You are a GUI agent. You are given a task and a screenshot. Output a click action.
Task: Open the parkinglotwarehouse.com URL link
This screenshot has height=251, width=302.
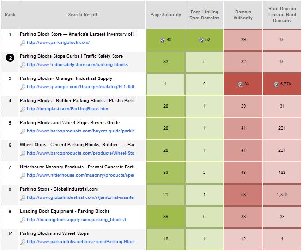click(x=80, y=242)
